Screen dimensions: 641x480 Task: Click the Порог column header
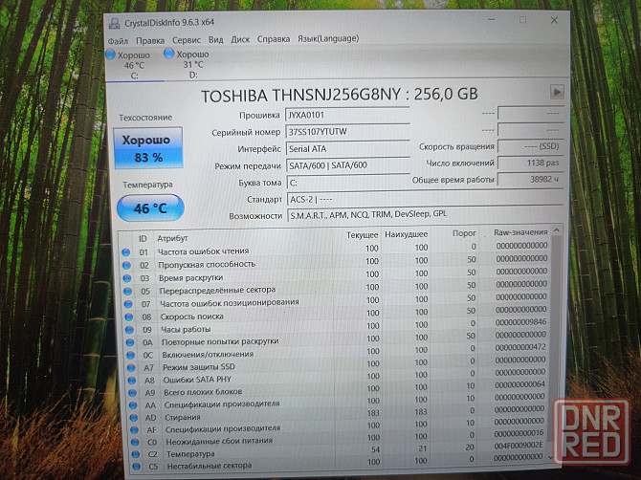pyautogui.click(x=464, y=233)
